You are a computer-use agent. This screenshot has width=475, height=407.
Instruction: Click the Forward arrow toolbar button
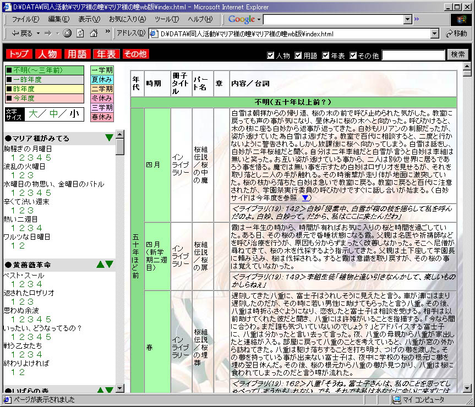point(48,34)
